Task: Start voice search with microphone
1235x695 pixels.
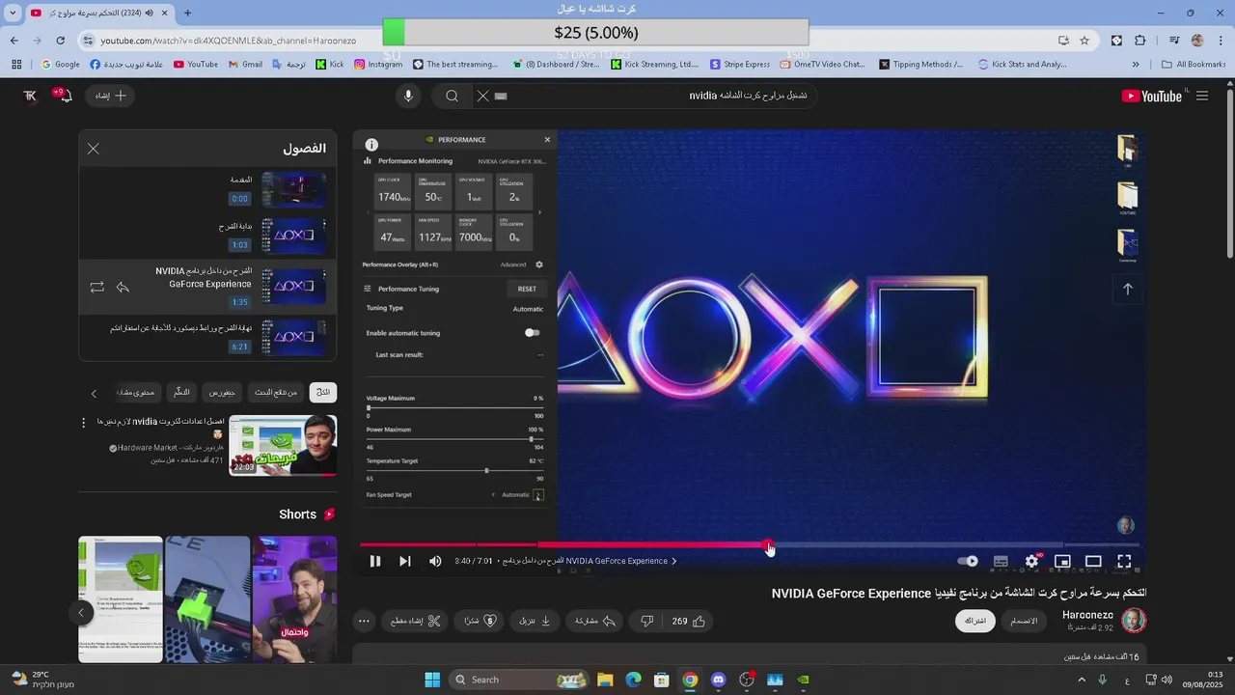Action: click(x=408, y=96)
